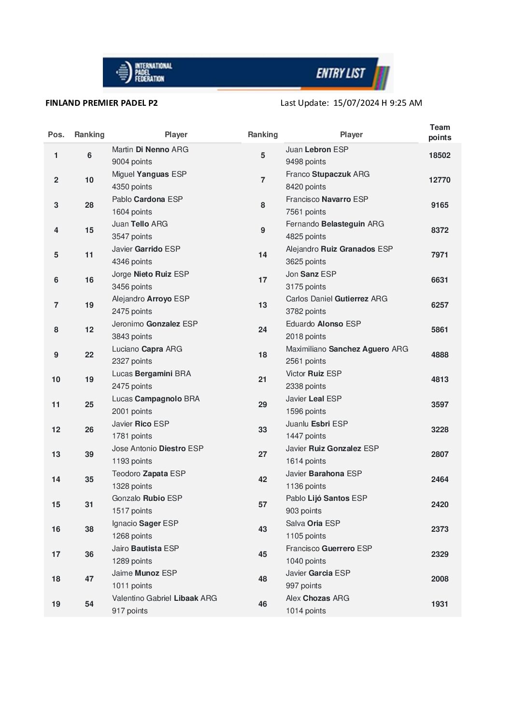Click Jose Antonio Diestro ESP entry
The height and width of the screenshot is (723, 511).
157,449
